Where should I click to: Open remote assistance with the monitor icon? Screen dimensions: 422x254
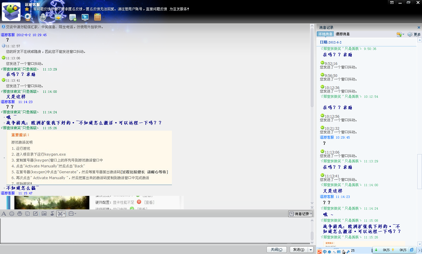pyautogui.click(x=85, y=17)
